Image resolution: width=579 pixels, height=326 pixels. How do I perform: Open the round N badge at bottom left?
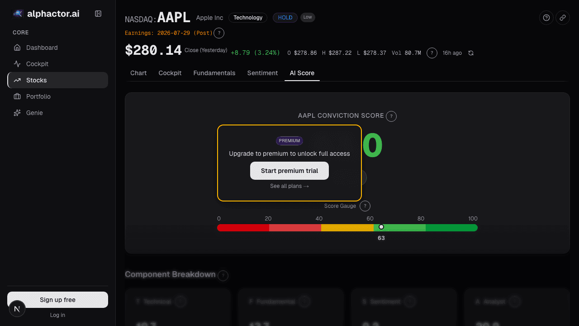(x=17, y=309)
